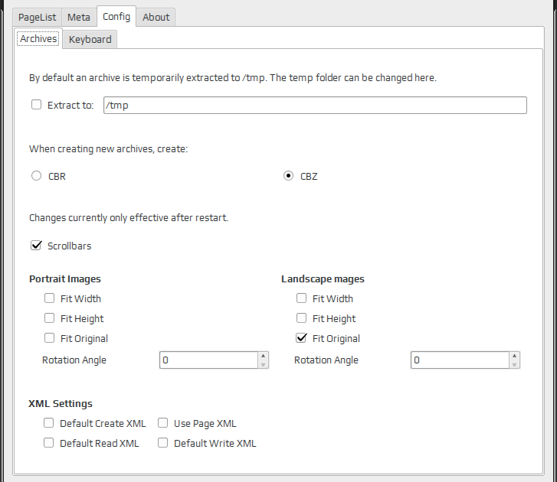Image resolution: width=557 pixels, height=482 pixels.
Task: Decrease Landscape Rotation Angle with down arrow
Action: point(514,365)
